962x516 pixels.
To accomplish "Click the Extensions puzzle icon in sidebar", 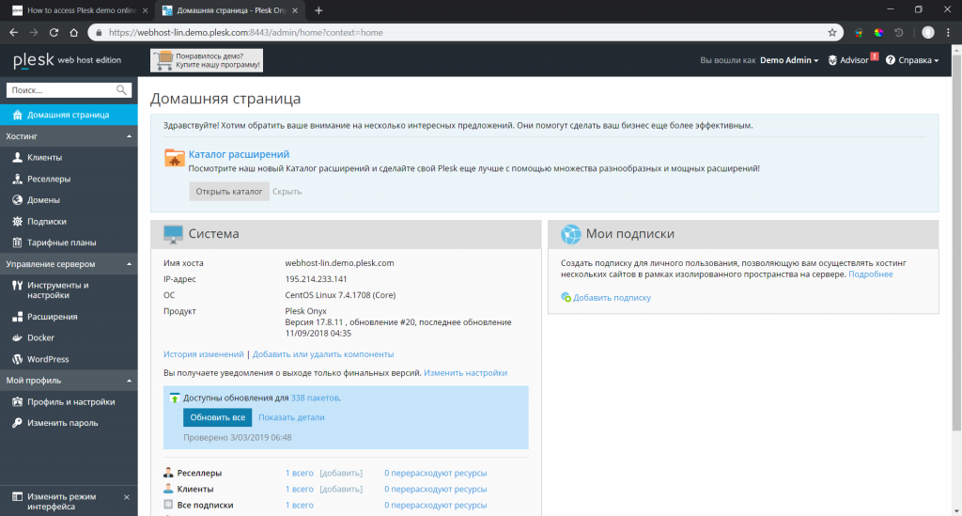I will tap(17, 317).
